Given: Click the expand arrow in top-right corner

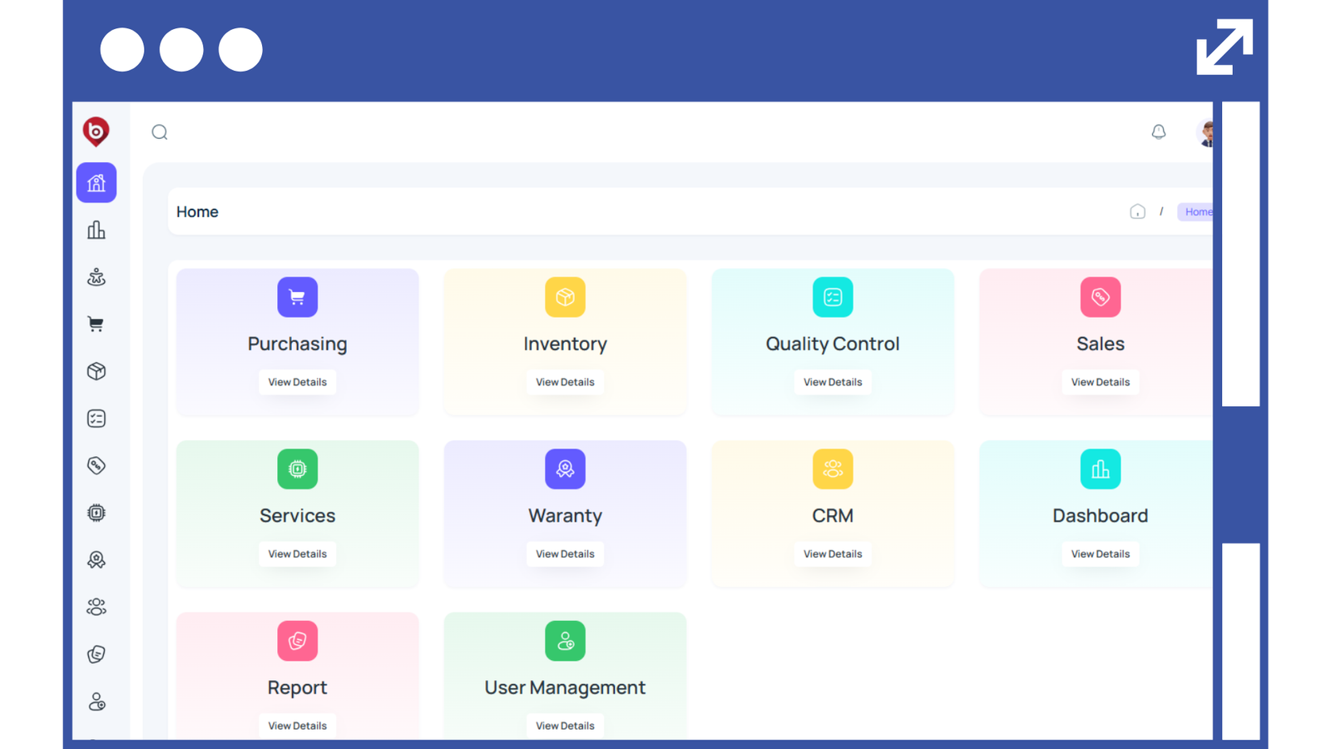Looking at the screenshot, I should click(x=1224, y=47).
